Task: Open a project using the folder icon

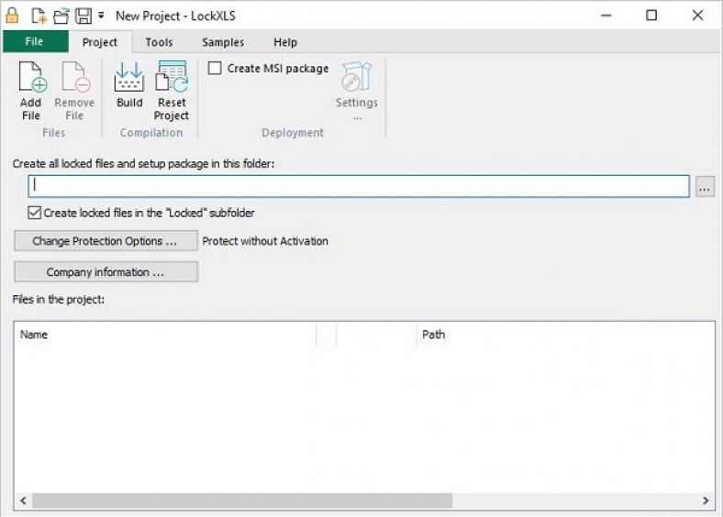Action: (x=61, y=16)
